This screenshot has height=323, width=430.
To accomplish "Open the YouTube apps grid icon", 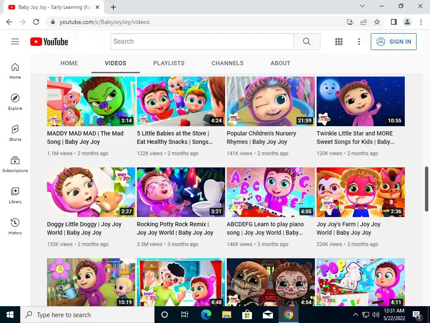I will tap(339, 42).
